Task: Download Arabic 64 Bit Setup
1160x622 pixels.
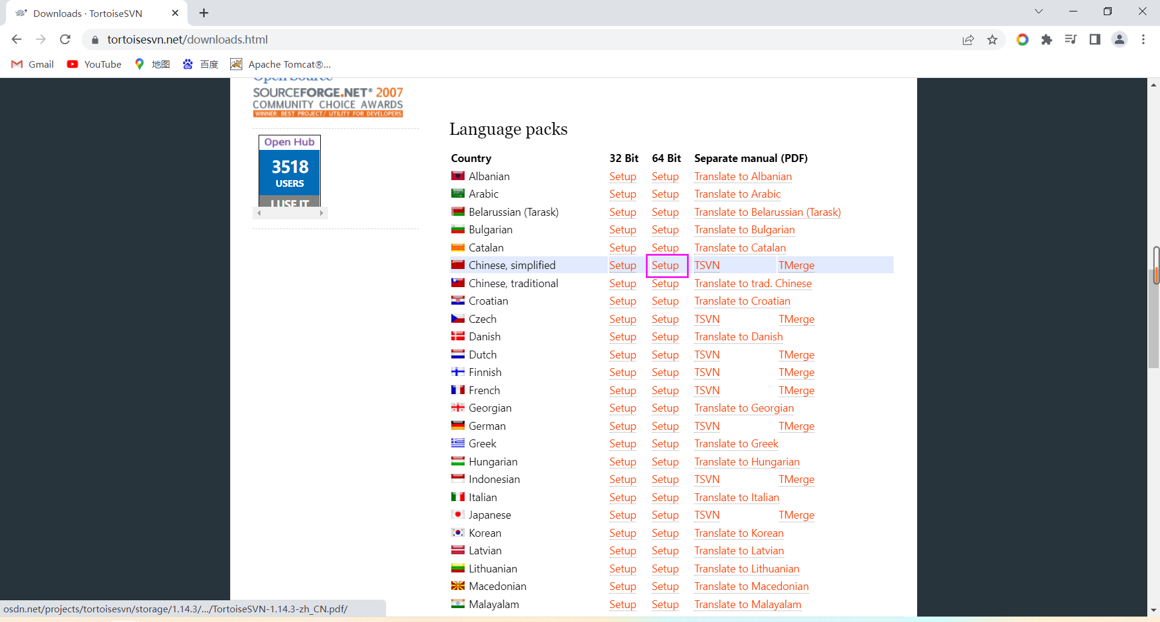Action: (x=665, y=194)
